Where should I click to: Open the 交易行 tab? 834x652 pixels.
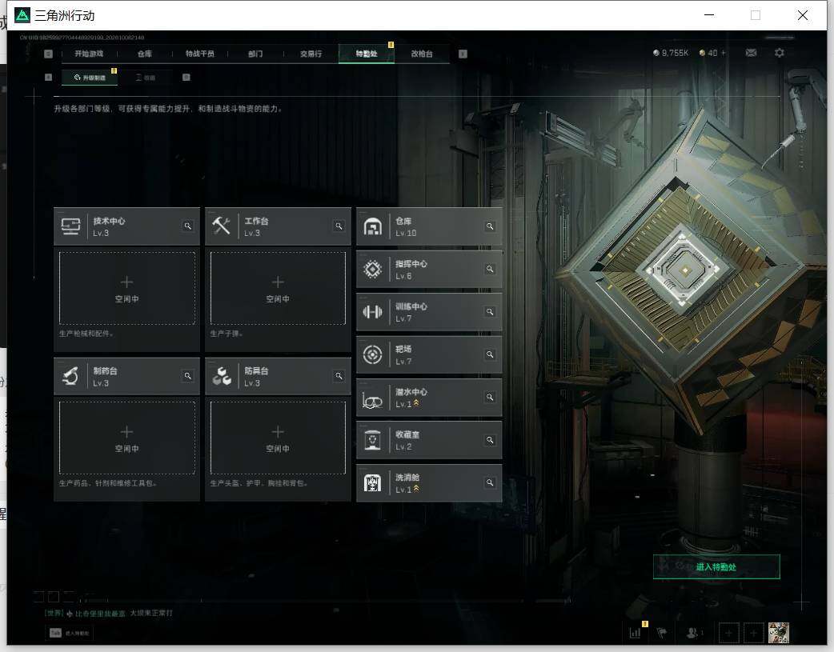[311, 54]
